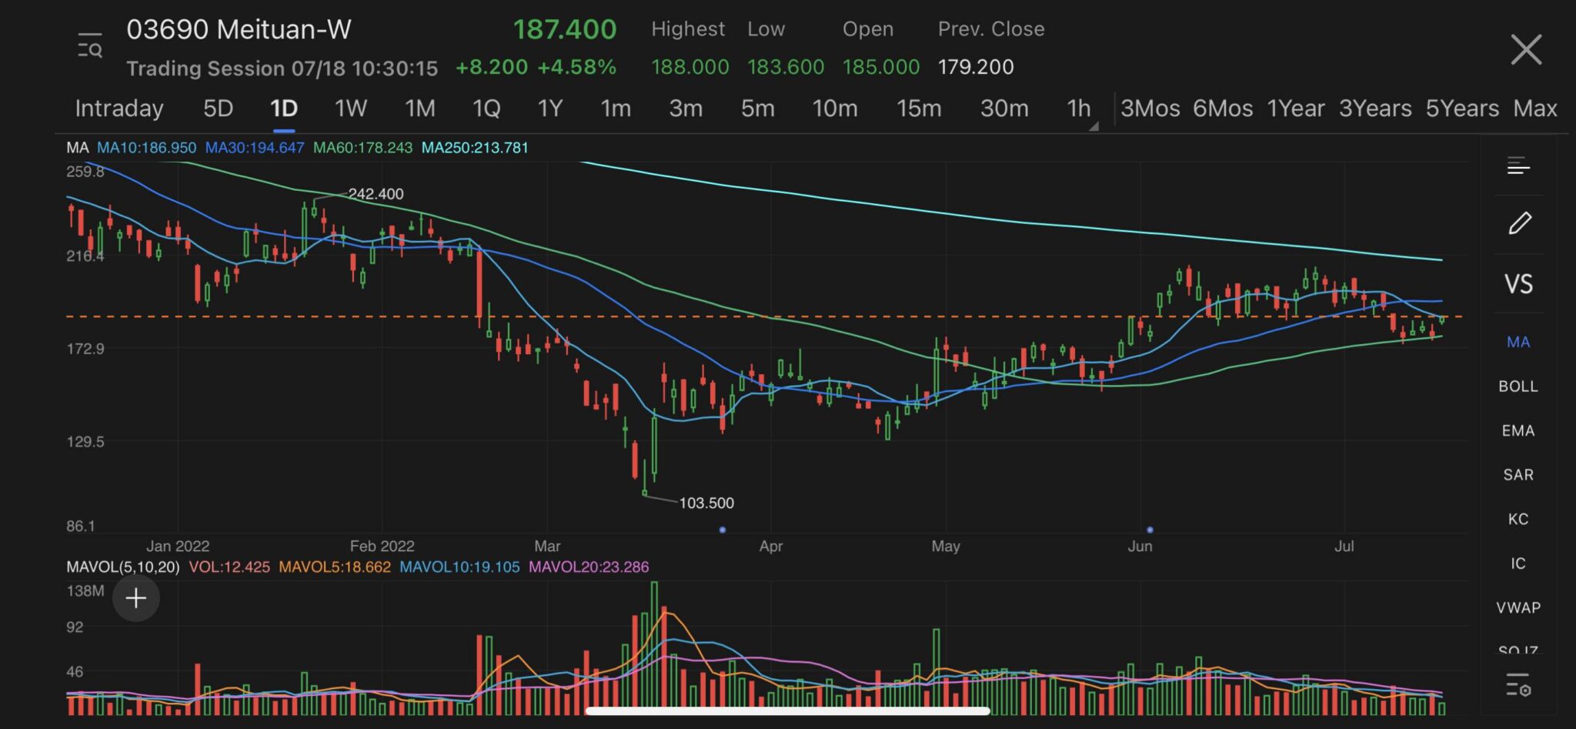Switch to the 5D tab
This screenshot has width=1576, height=729.
click(218, 108)
